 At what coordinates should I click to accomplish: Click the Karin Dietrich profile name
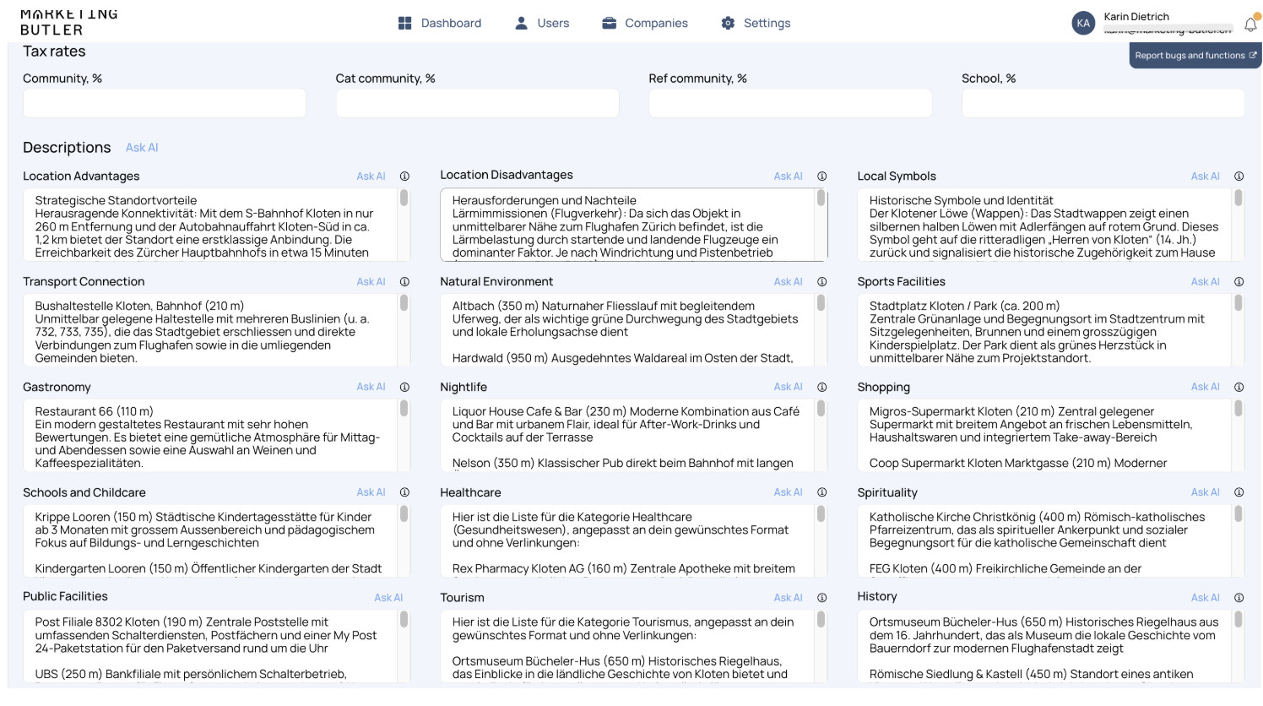point(1136,17)
